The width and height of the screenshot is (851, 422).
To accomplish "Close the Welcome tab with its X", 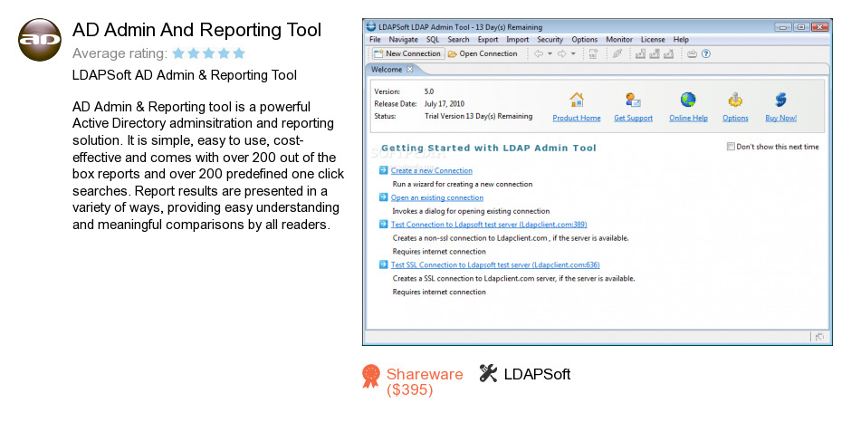I will (x=410, y=69).
